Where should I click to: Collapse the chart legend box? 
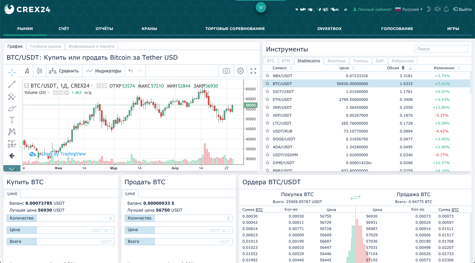coord(27,86)
